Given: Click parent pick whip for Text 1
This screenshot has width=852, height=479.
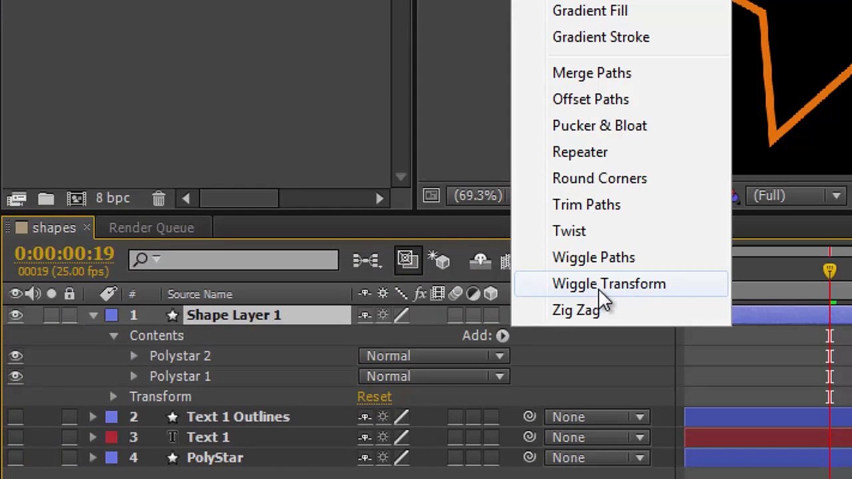Looking at the screenshot, I should (x=530, y=437).
